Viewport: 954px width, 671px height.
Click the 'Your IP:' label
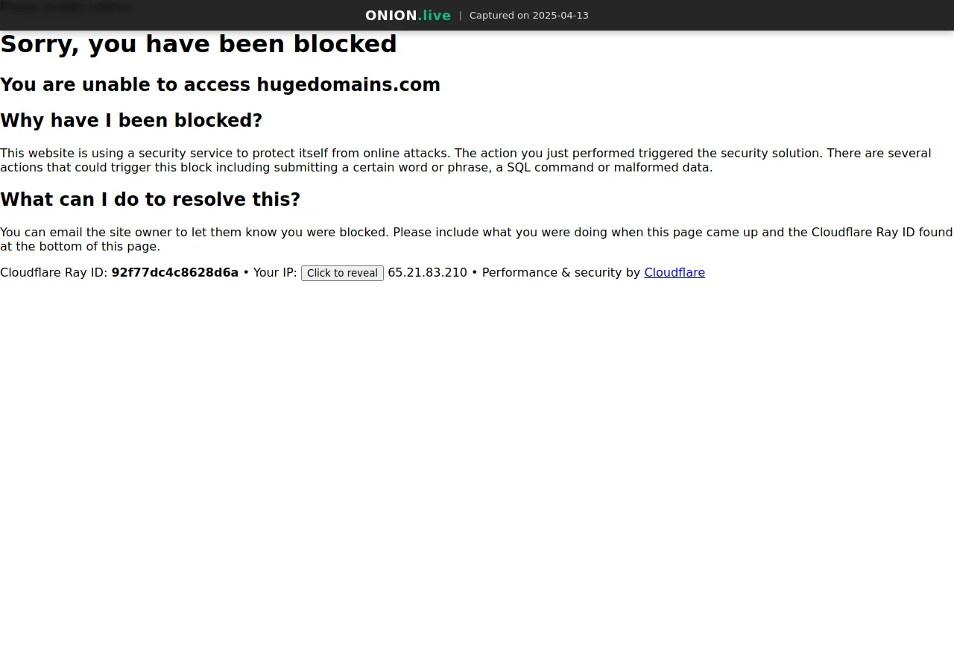pyautogui.click(x=275, y=273)
